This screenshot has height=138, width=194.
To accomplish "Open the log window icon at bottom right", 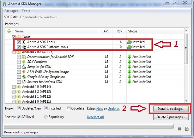I will (187, 129).
